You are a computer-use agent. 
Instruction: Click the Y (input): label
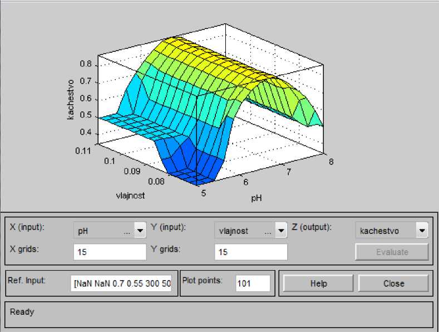click(x=168, y=227)
